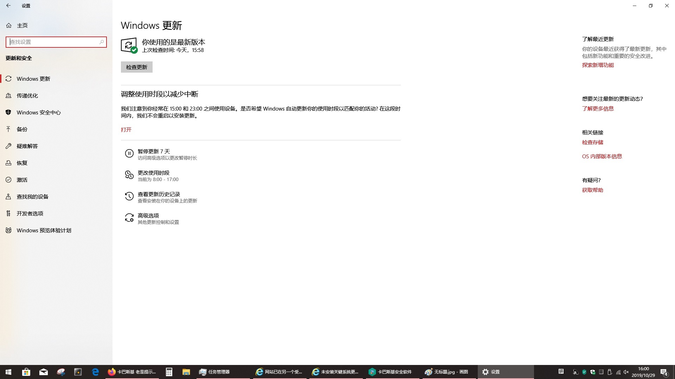Click the 恢复 recovery icon
This screenshot has height=379, width=675.
pyautogui.click(x=8, y=163)
